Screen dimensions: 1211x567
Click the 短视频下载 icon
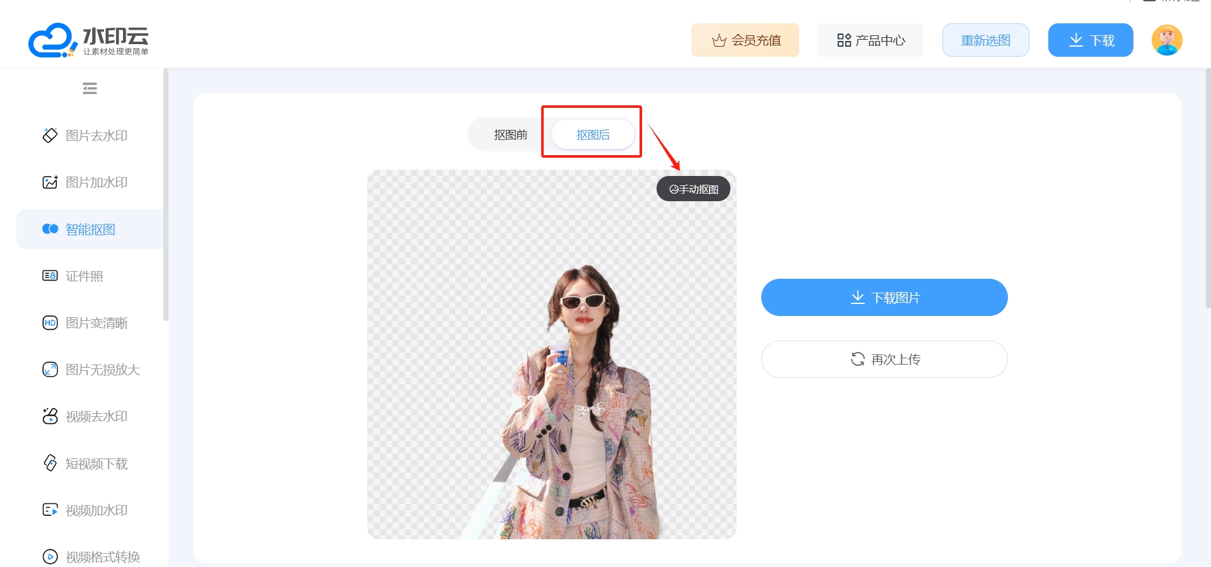pos(50,463)
